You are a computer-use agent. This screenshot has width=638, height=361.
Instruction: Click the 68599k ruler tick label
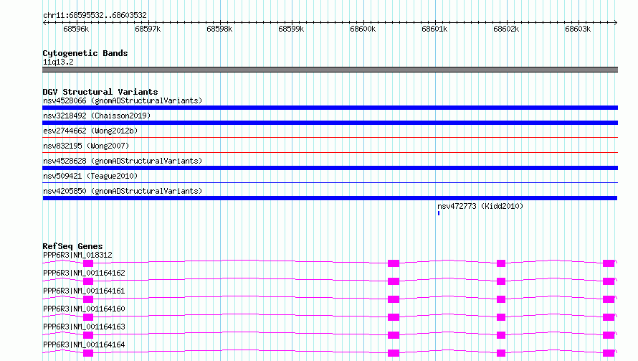click(x=291, y=29)
